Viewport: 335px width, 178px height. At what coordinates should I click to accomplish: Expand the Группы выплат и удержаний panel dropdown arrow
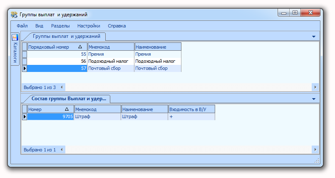(314, 37)
